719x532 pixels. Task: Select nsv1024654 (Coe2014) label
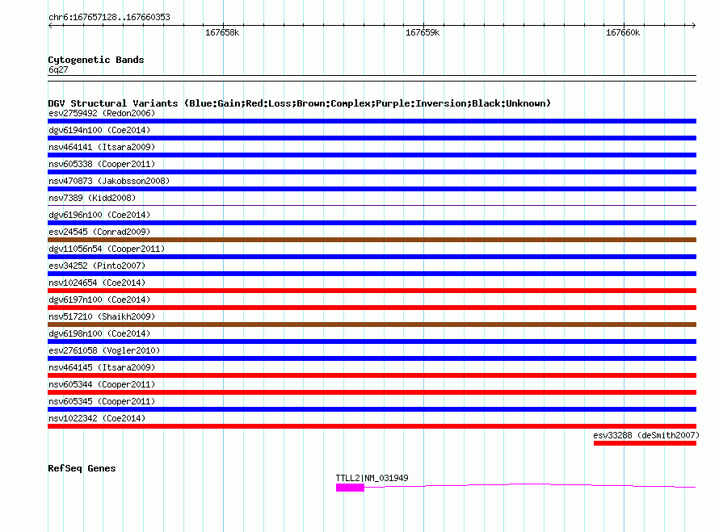(97, 283)
